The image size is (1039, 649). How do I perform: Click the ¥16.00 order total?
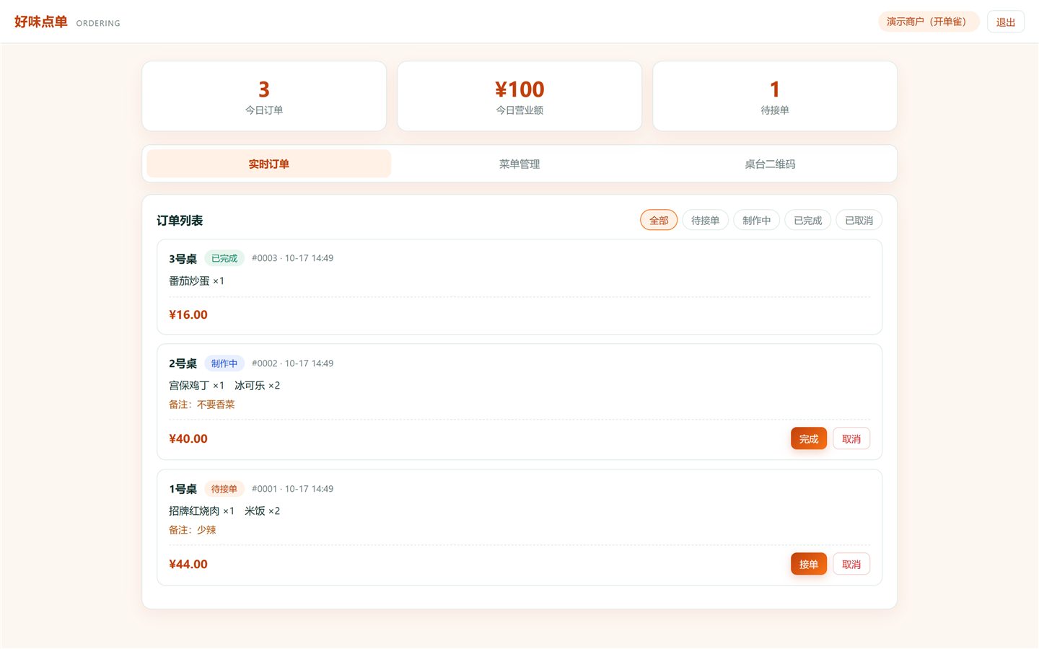(x=188, y=314)
